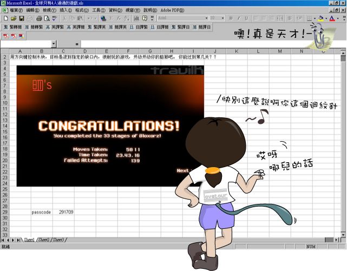Viewport: 347px width, 271px height.
Task: Click the Cut scissors icon
Action: pos(64,18)
